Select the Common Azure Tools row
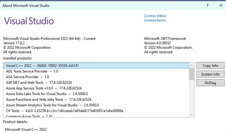The width and height of the screenshot is (226, 134). 96,116
